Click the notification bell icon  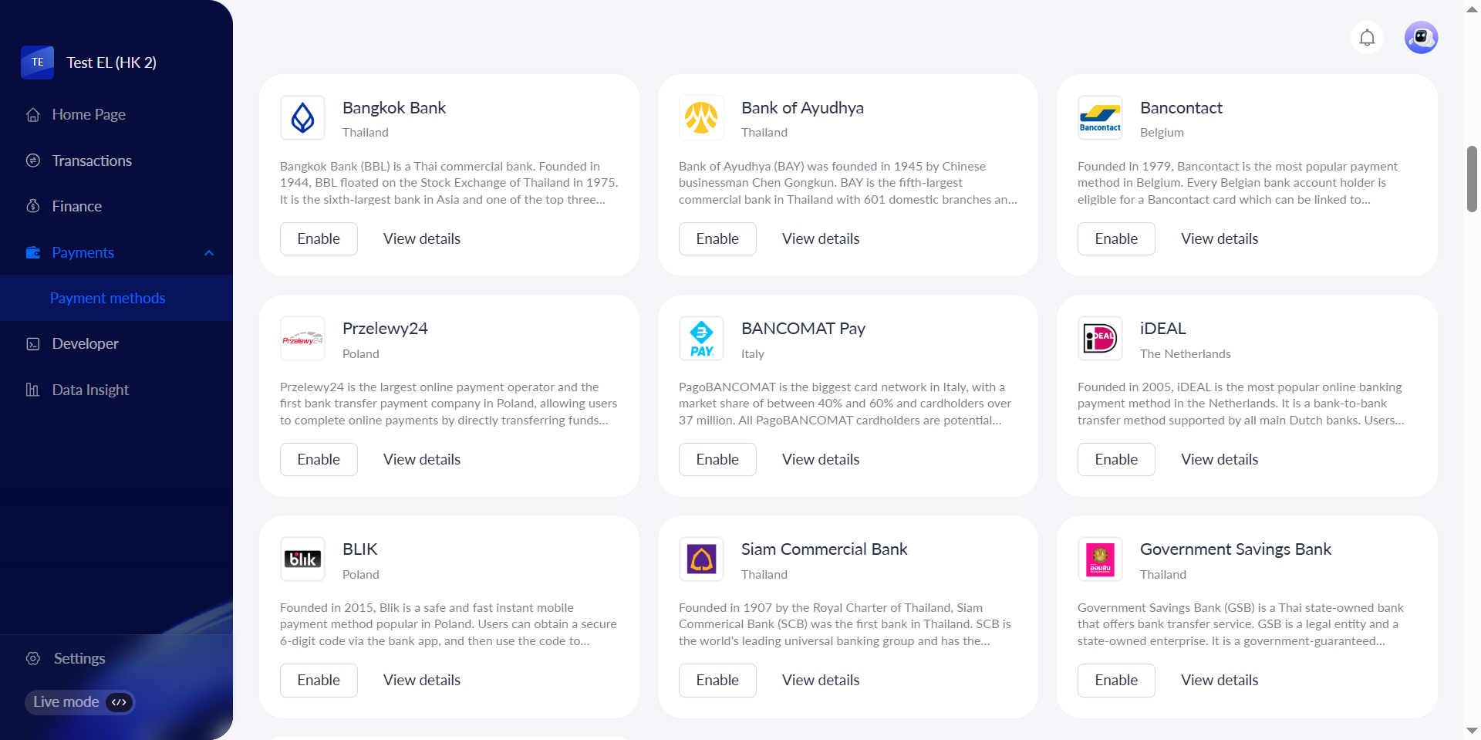[x=1367, y=38]
